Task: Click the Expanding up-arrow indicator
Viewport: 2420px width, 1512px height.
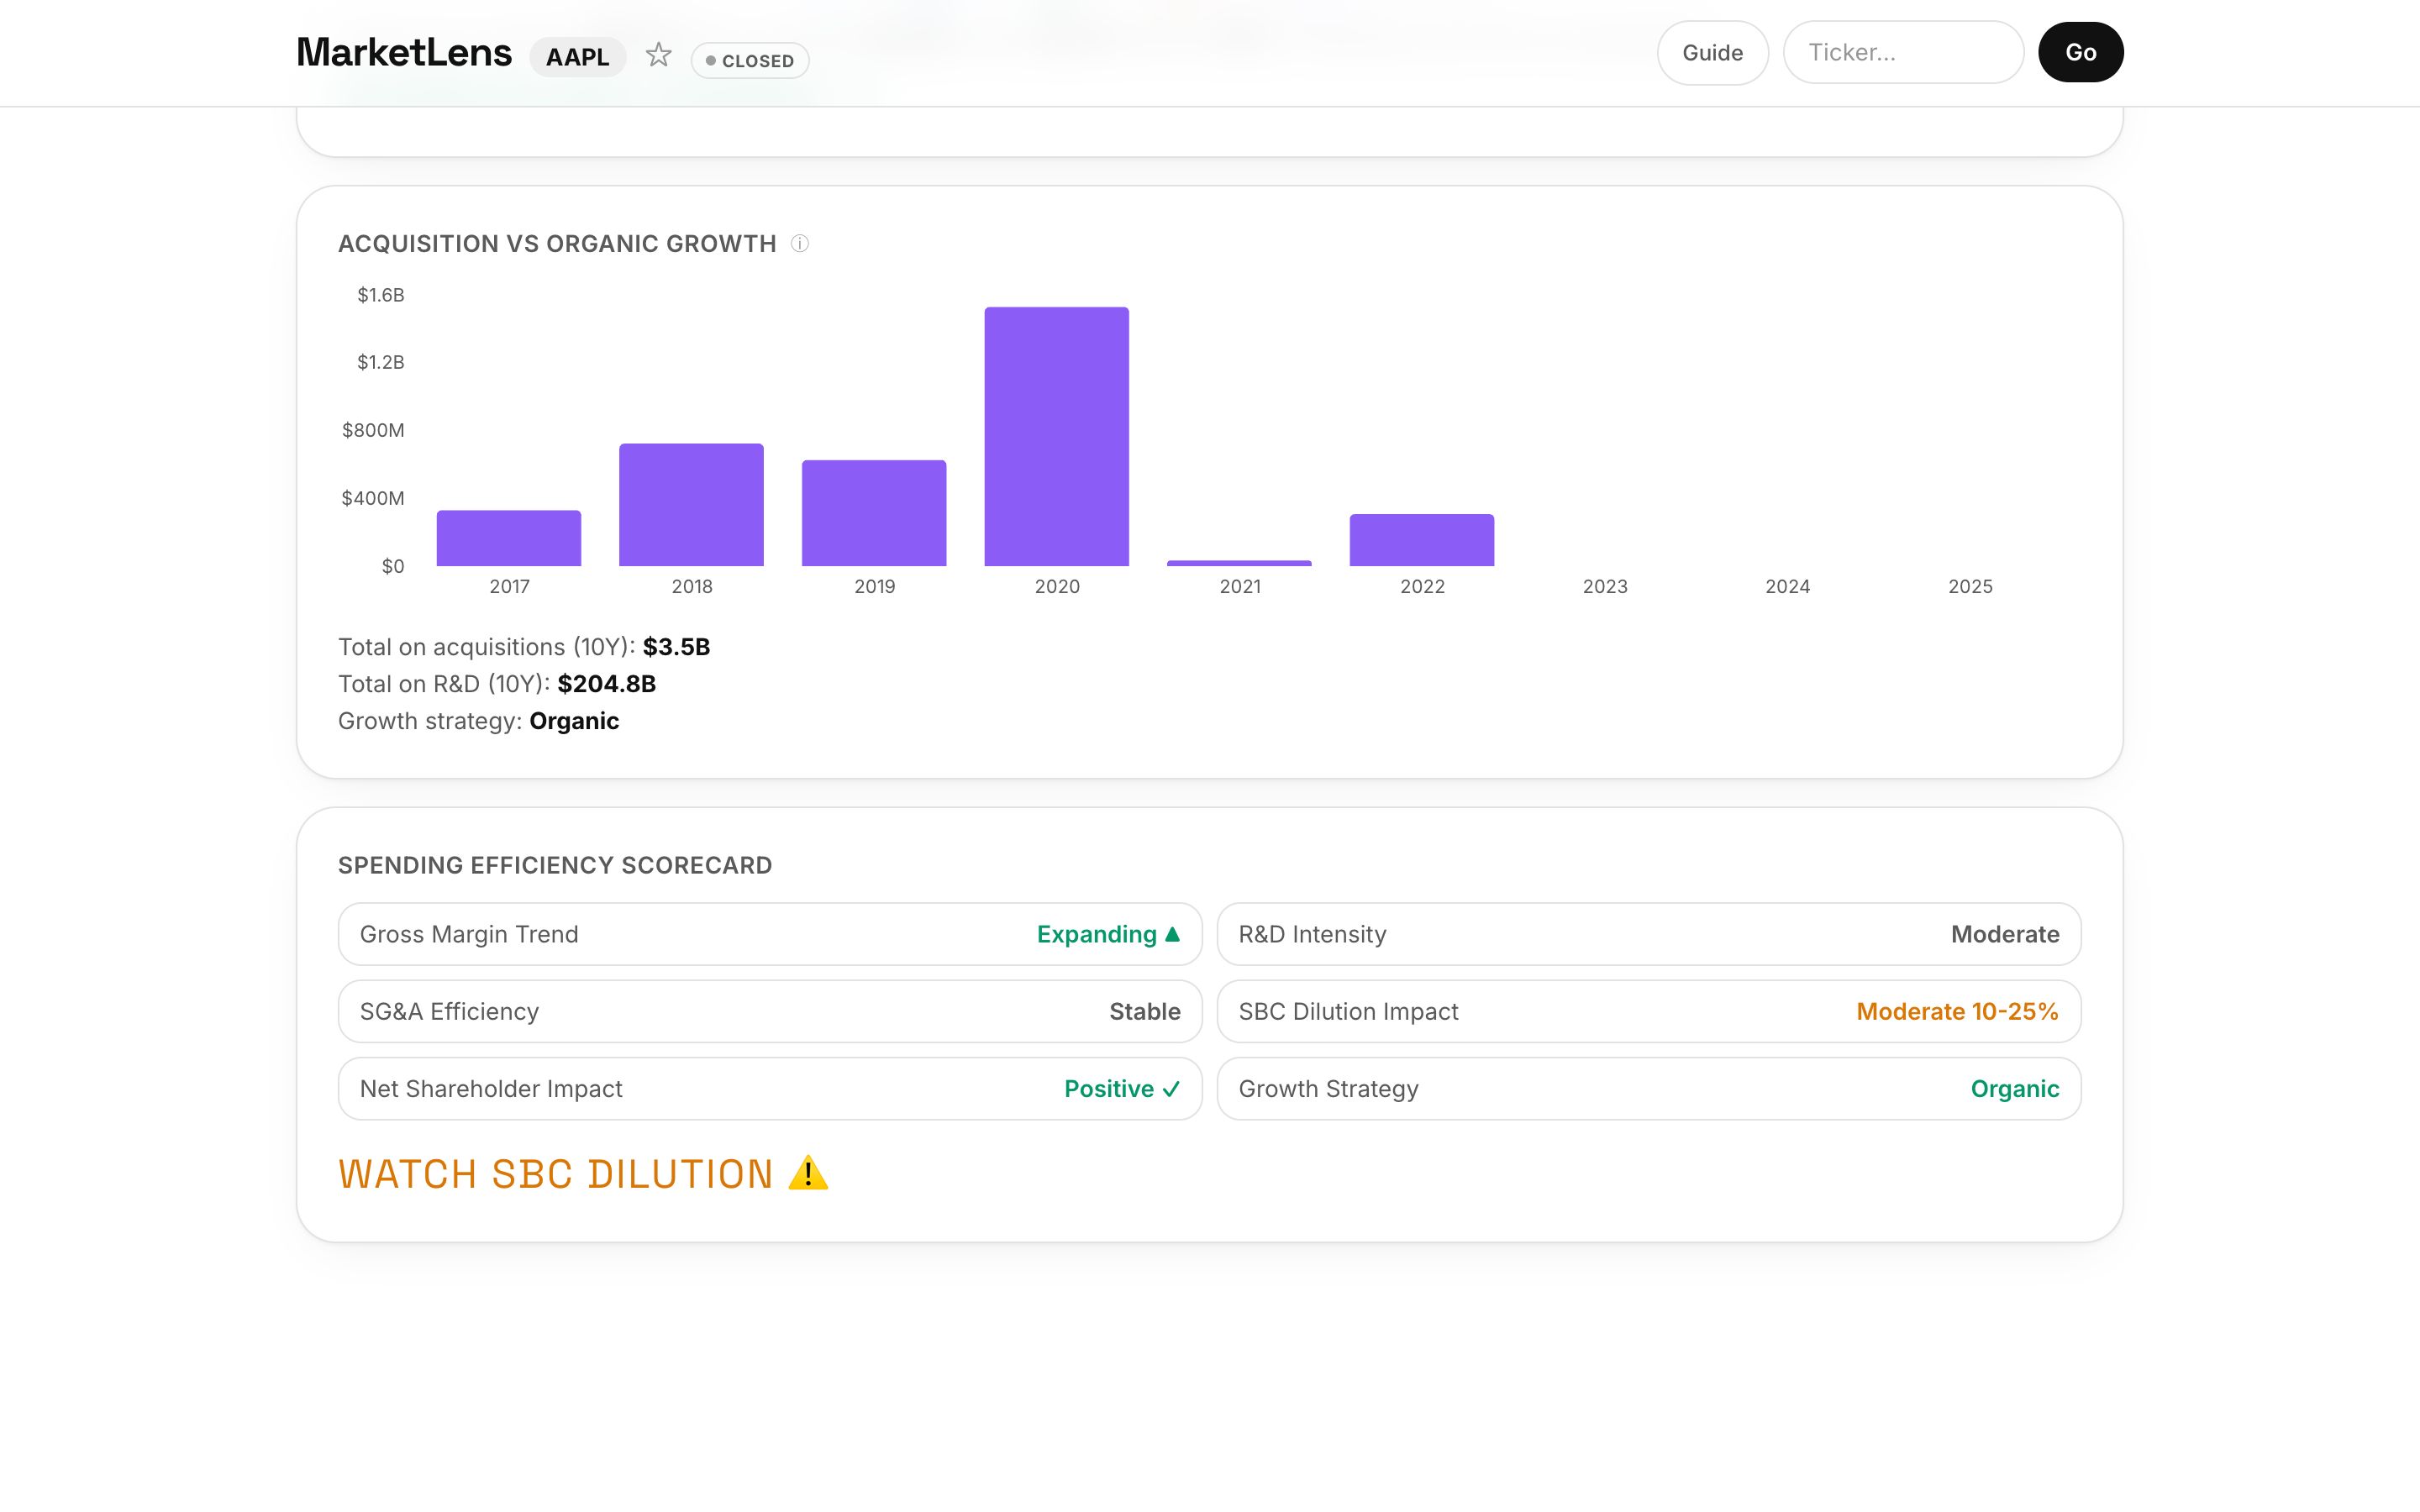Action: point(1173,934)
